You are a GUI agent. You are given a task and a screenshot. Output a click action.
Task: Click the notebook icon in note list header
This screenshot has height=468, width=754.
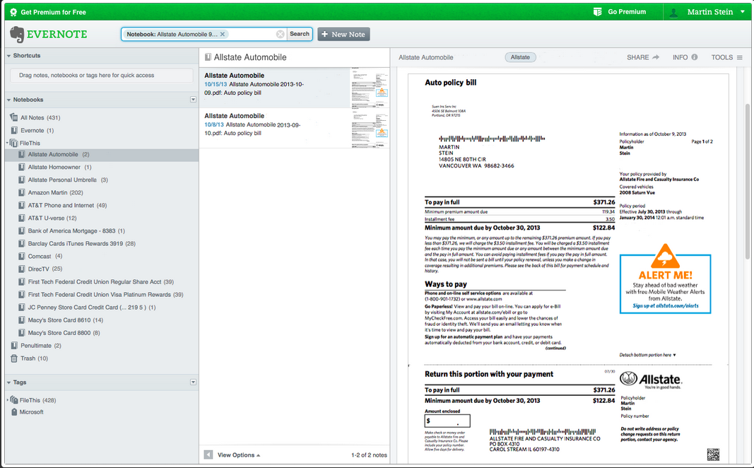[x=208, y=57]
